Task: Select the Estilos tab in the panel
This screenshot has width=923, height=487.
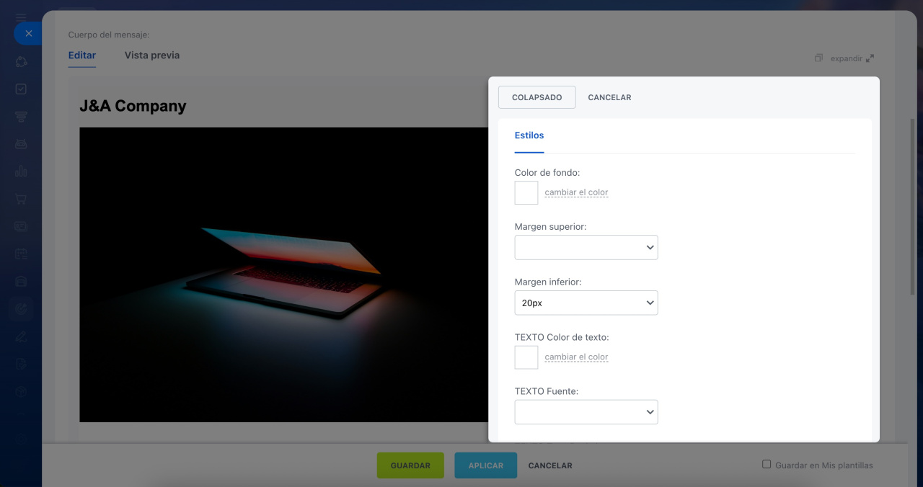Action: pyautogui.click(x=529, y=135)
